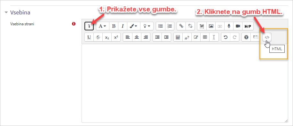This screenshot has width=293, height=126.
Task: Open the equation editor calculator icon
Action: pos(178,37)
